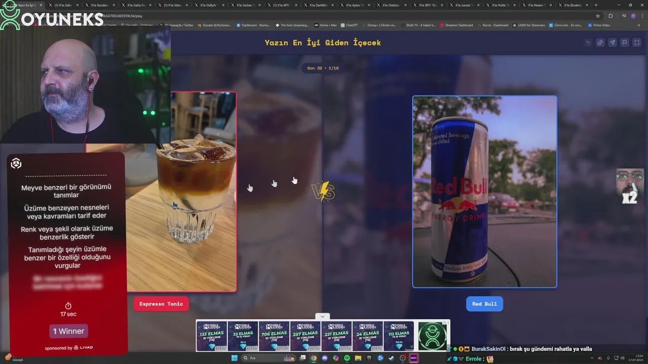Open the Chrome three-dot menu
Viewport: 648px width, 364px height.
click(x=643, y=16)
